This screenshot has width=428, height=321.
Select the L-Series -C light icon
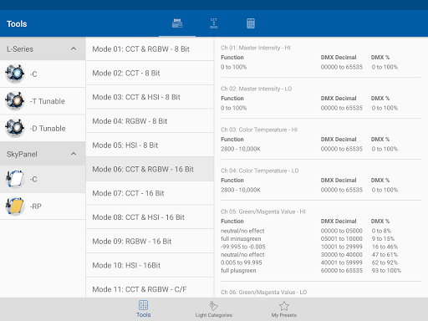click(x=15, y=74)
